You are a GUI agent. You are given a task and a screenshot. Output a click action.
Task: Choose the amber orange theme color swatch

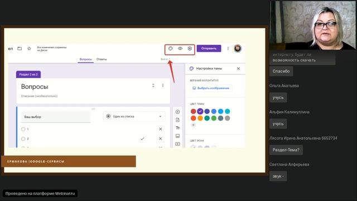[200, 118]
